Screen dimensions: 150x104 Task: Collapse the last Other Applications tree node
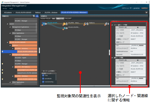pos(10,82)
